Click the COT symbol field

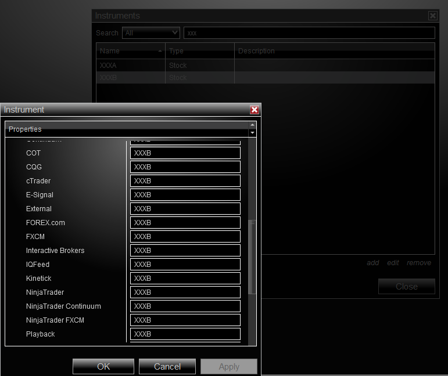pyautogui.click(x=185, y=153)
